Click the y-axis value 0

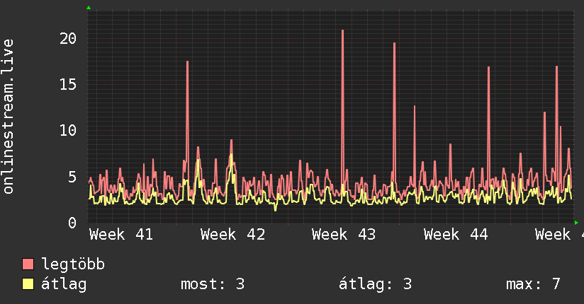coord(72,223)
